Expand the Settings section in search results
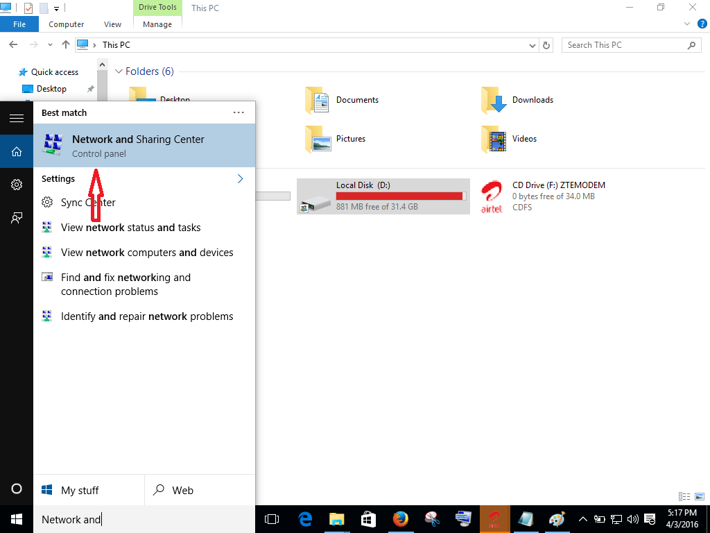Screen dimensions: 710x533 tap(240, 178)
